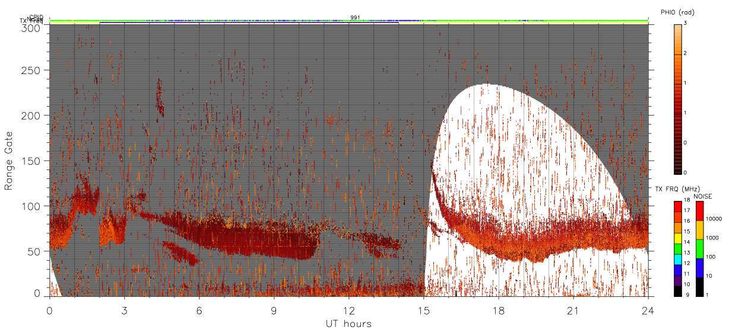The height and width of the screenshot is (336, 729).
Task: Click the '16' label on the TX FRQ legend
Action: pyautogui.click(x=687, y=220)
